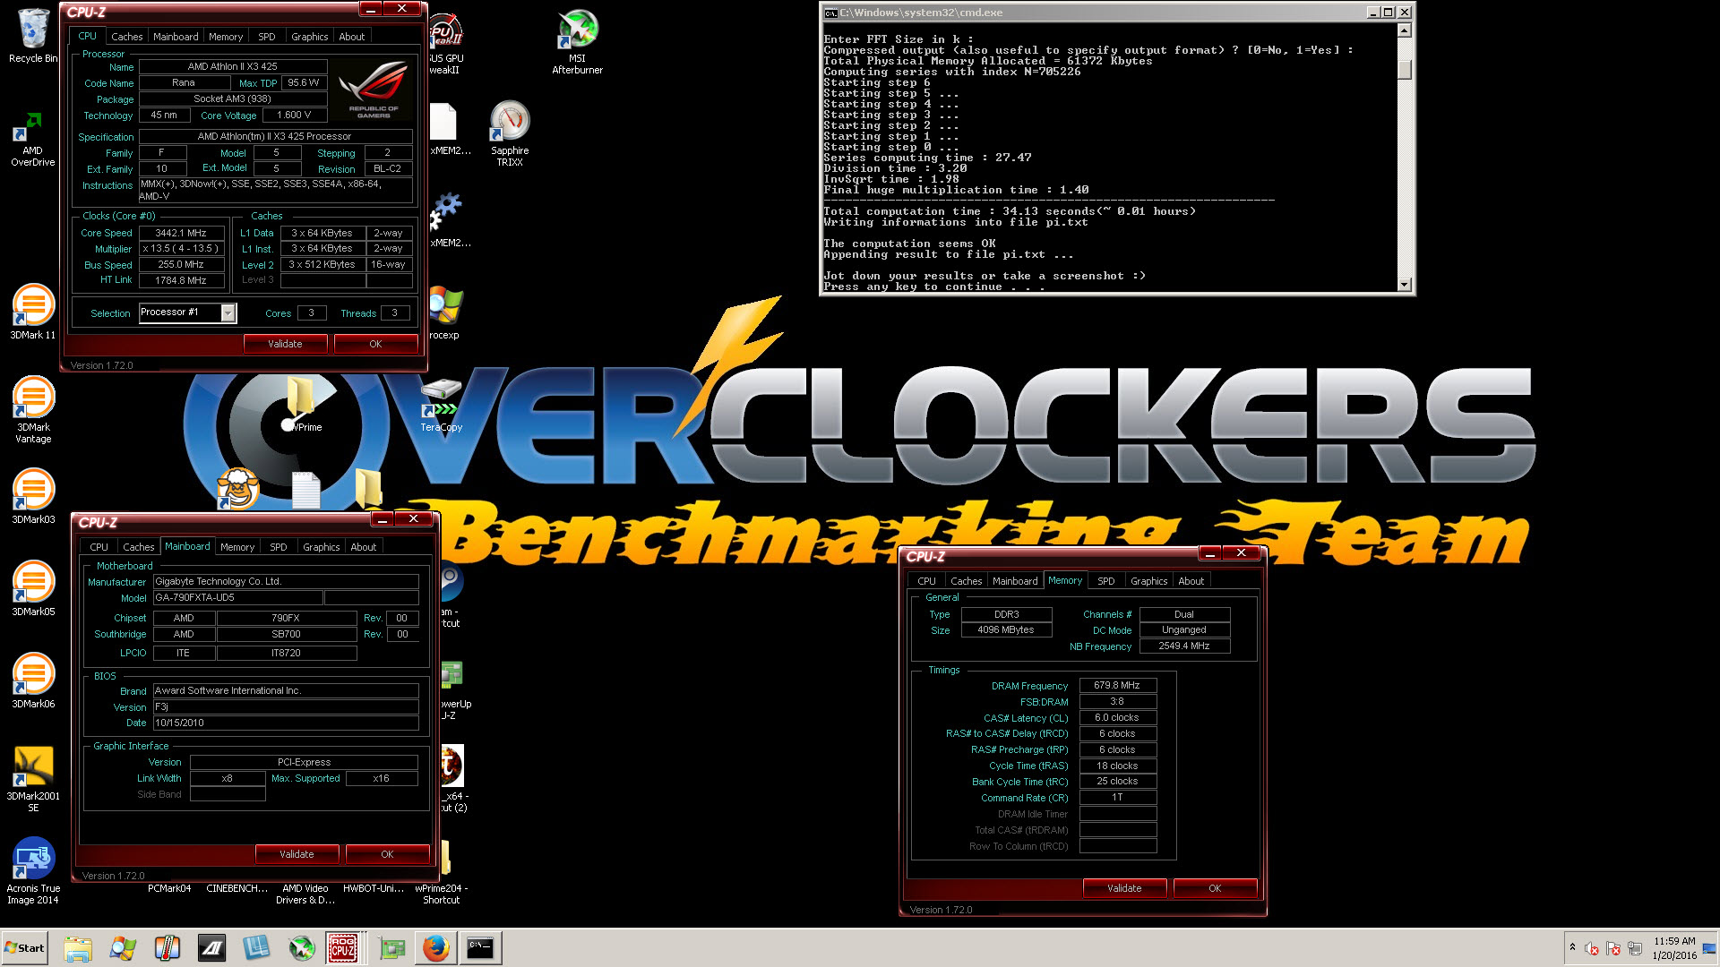
Task: Select the MSI Afterburner desktop shortcut
Action: tap(578, 42)
